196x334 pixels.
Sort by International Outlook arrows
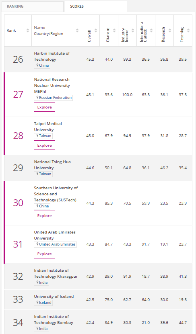(151, 31)
